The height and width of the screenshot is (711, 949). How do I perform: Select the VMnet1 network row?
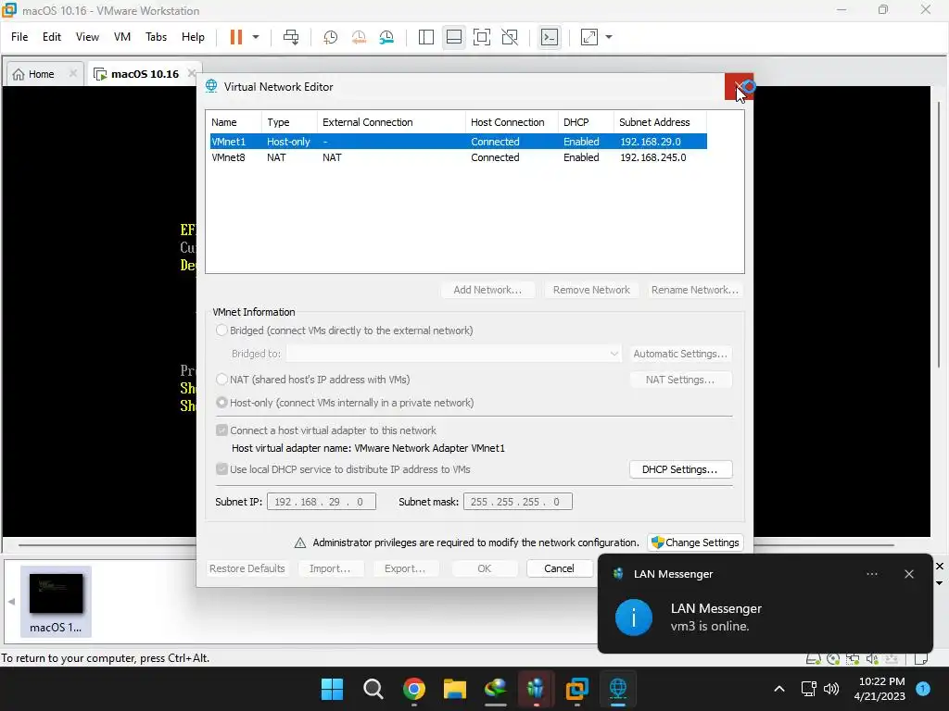[458, 142]
